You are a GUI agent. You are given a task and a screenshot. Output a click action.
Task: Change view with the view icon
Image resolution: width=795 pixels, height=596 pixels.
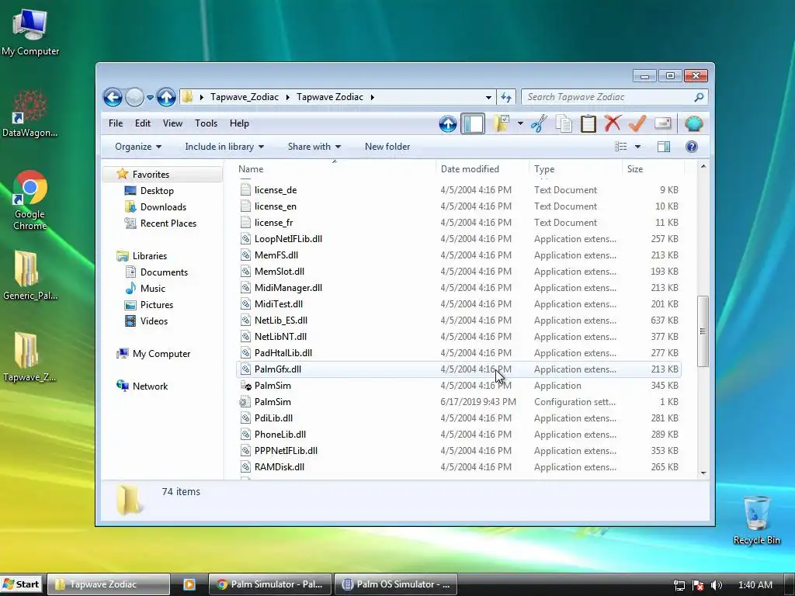point(621,147)
